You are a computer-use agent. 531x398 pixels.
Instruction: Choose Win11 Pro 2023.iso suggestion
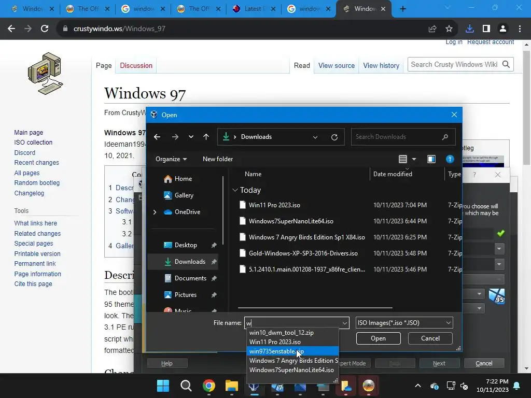292,342
